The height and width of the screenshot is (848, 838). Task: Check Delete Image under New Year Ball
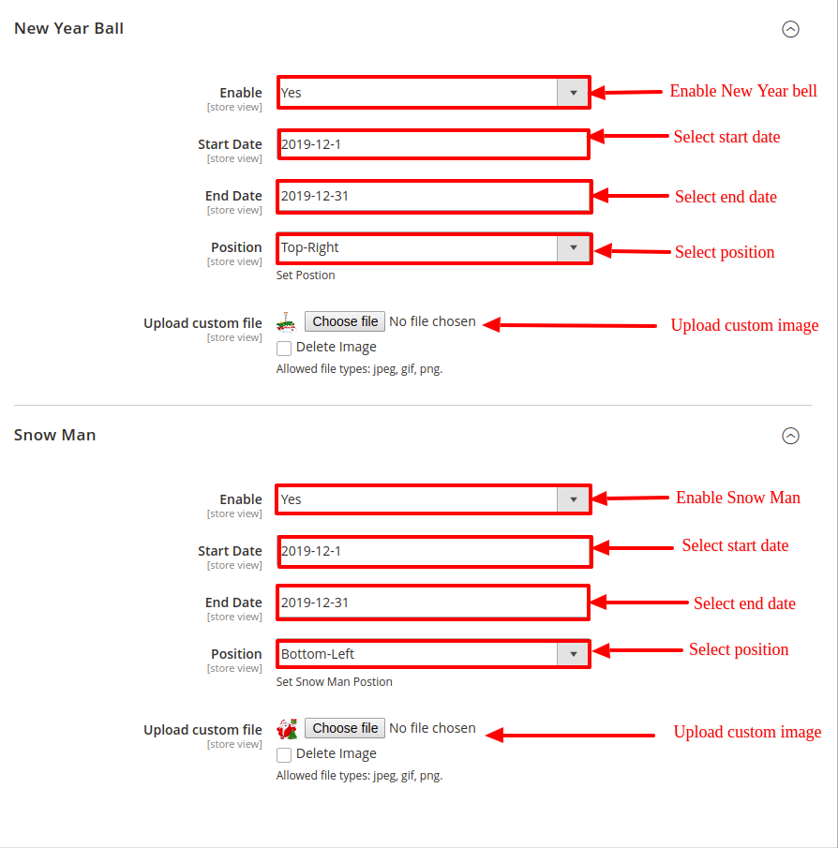coord(284,349)
